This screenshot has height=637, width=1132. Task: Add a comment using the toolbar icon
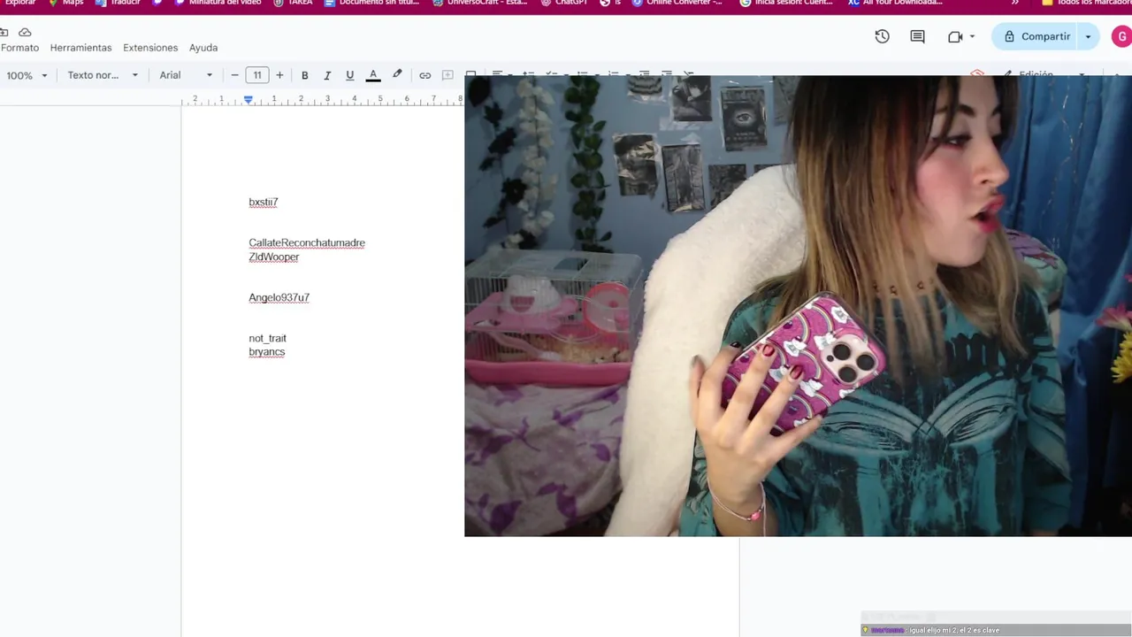coord(447,75)
